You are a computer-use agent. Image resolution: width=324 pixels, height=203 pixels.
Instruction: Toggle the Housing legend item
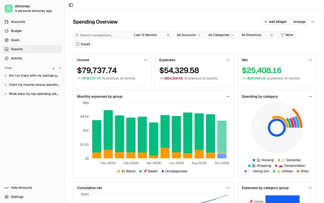[x=263, y=160]
